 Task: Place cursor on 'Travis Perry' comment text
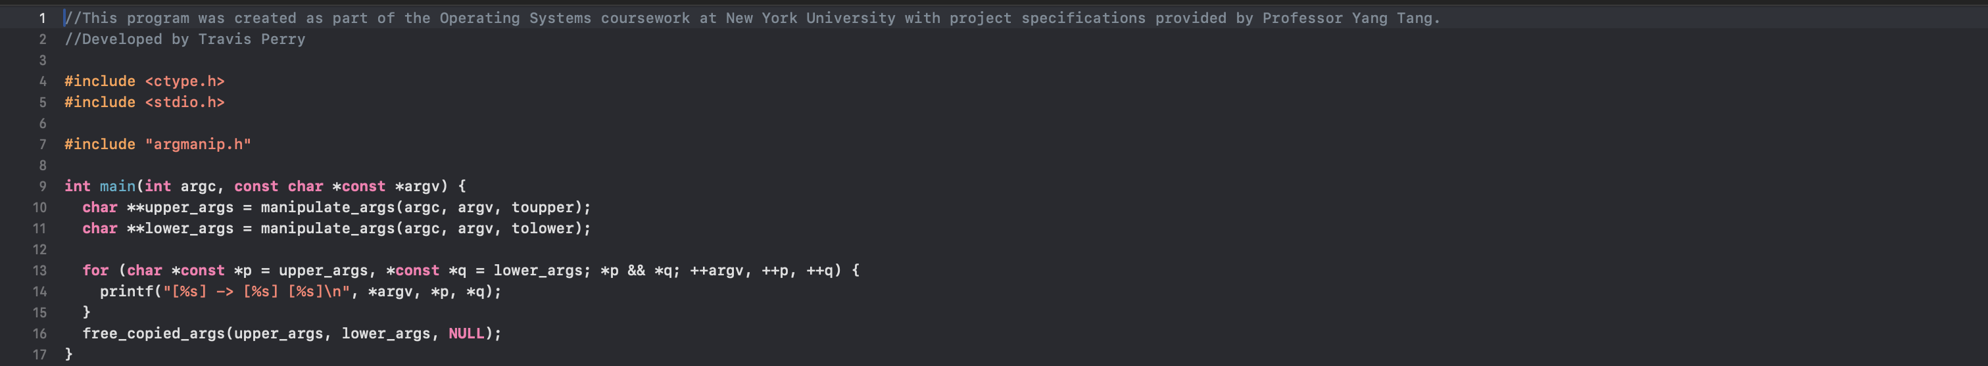click(x=252, y=39)
